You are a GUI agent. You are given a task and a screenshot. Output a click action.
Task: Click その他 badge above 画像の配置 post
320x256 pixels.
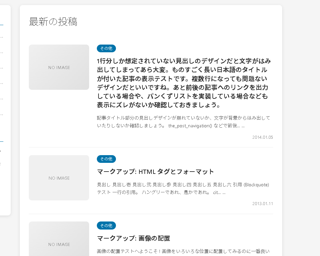[x=106, y=226]
